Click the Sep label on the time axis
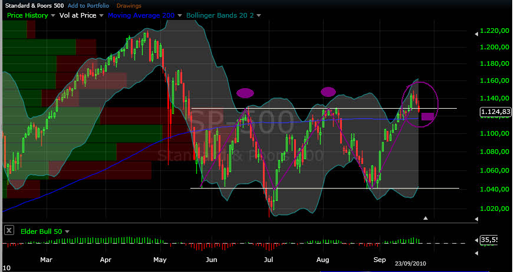The width and height of the screenshot is (514, 272). coord(380,260)
